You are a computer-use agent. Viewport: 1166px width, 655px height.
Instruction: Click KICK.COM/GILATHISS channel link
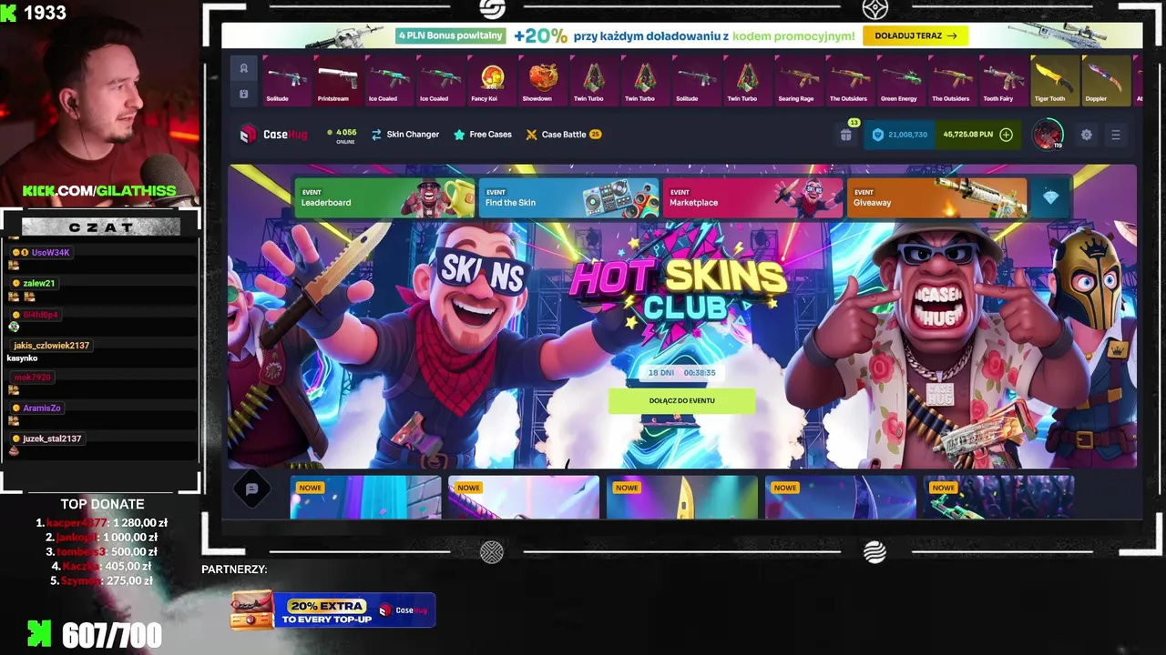coord(98,190)
